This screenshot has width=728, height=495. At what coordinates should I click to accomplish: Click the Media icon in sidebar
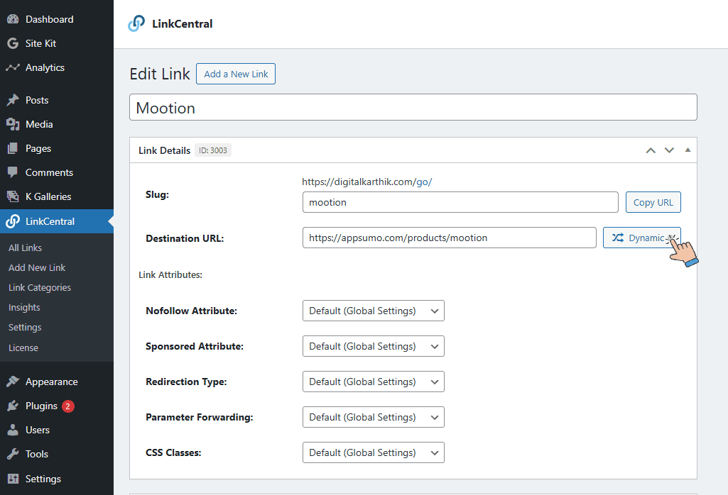pyautogui.click(x=13, y=124)
